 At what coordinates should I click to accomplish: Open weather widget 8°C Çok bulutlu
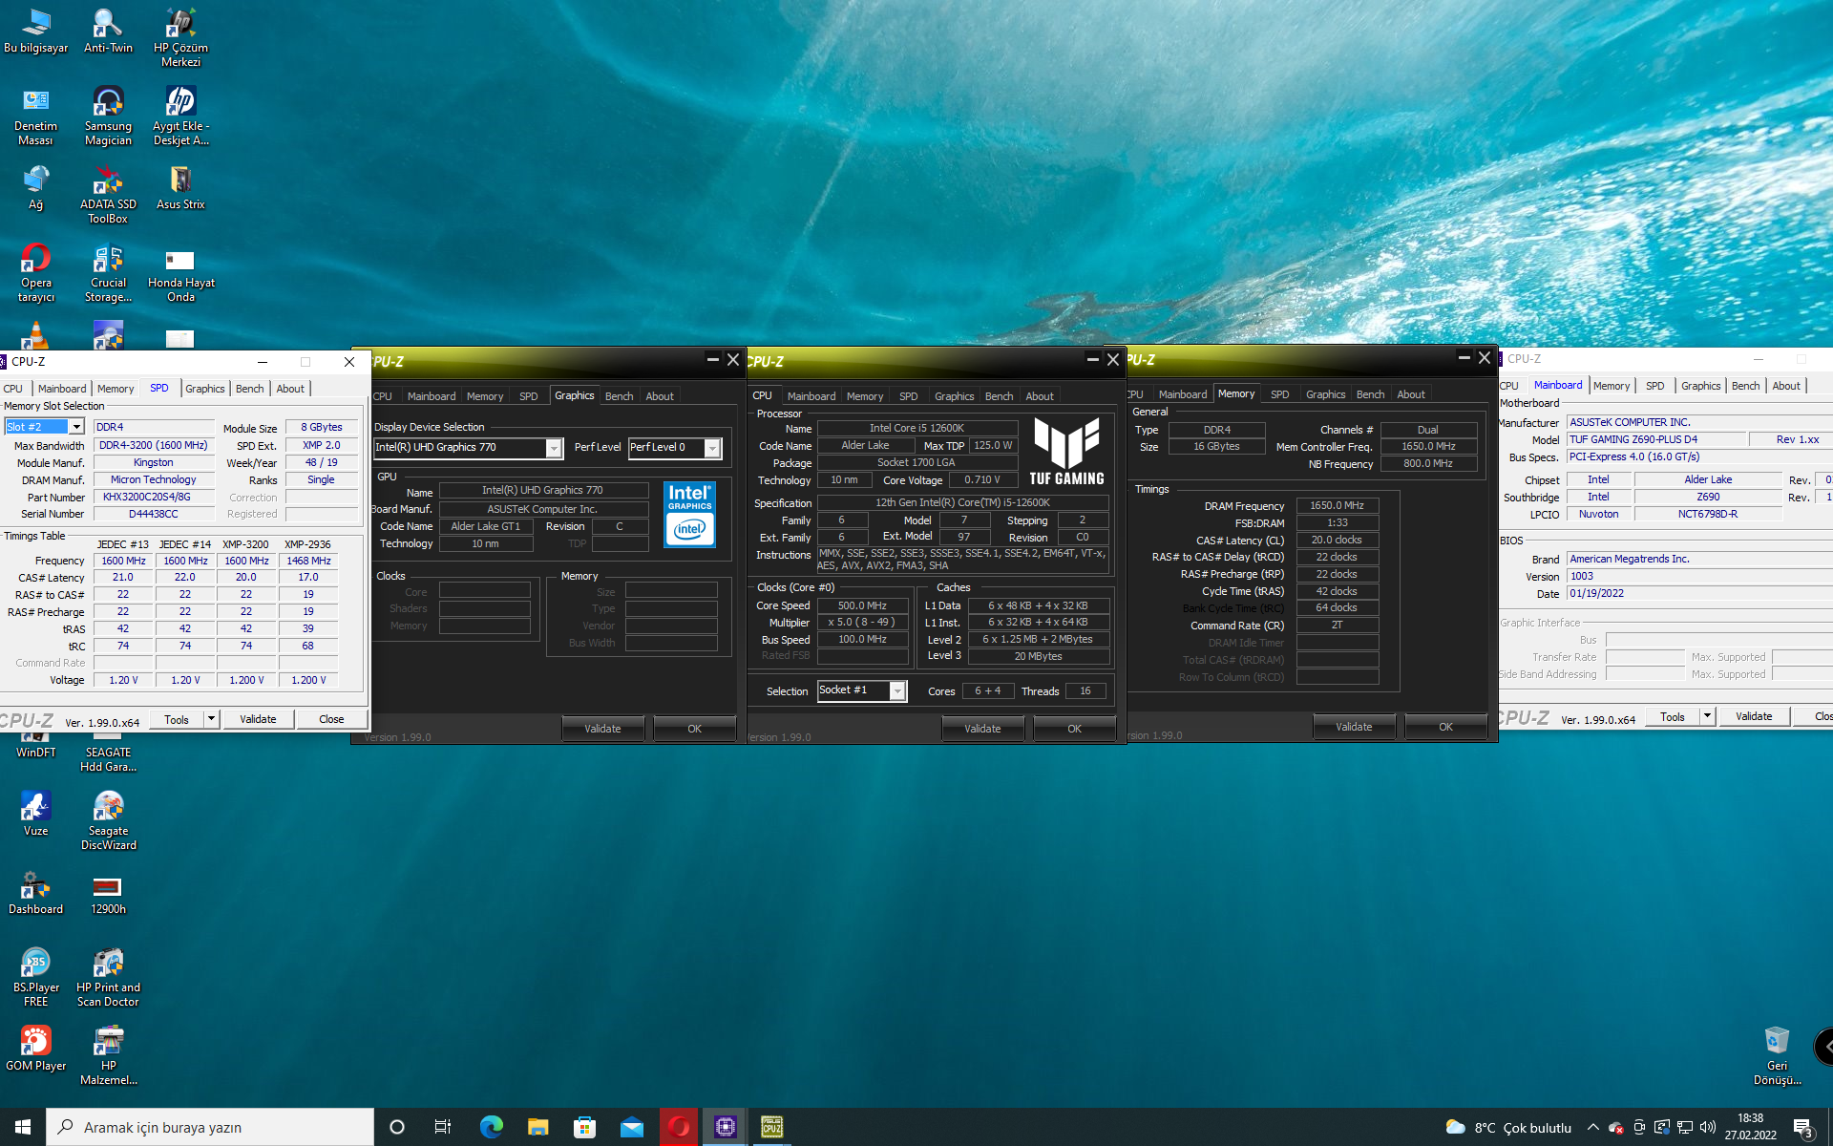click(1508, 1127)
